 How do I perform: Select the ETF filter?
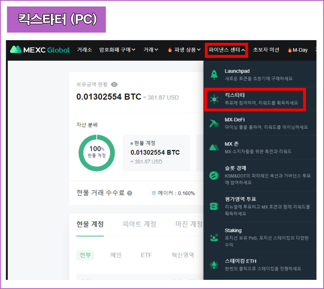(146, 255)
